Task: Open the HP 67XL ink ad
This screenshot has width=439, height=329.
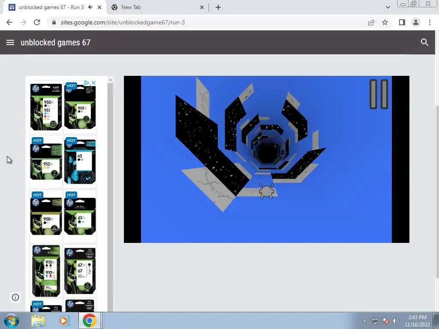Action: (x=80, y=271)
